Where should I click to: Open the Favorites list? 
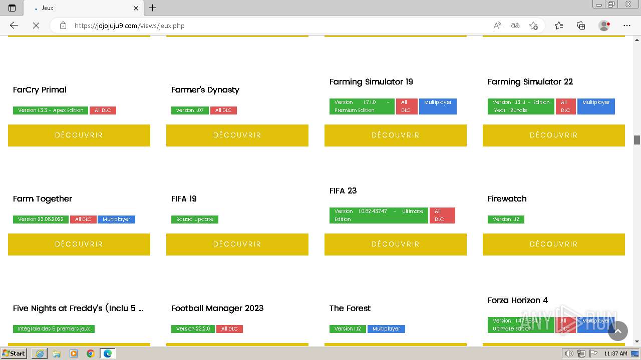point(559,25)
